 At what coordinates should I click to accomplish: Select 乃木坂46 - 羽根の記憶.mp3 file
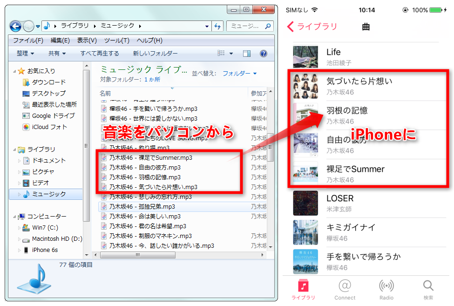click(141, 177)
